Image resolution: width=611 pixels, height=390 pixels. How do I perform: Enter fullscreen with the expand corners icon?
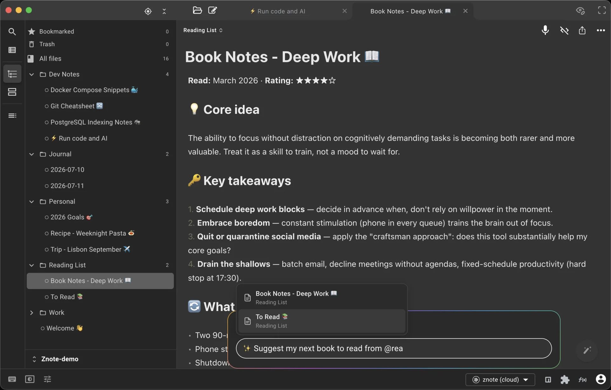click(x=601, y=10)
